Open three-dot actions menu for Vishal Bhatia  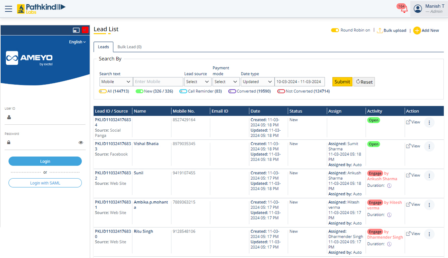tap(429, 146)
